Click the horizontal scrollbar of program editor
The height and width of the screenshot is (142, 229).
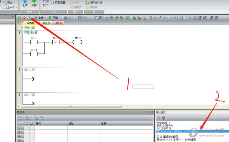tap(71, 106)
